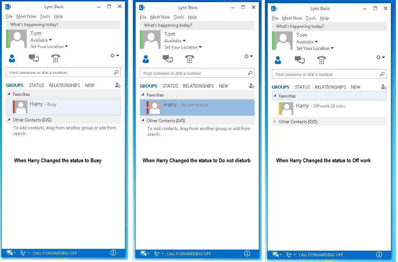Screen dimensions: 398x262
Task: Click the primary device icon in the Harry Busy window status bar
Action: pyautogui.click(x=10, y=253)
